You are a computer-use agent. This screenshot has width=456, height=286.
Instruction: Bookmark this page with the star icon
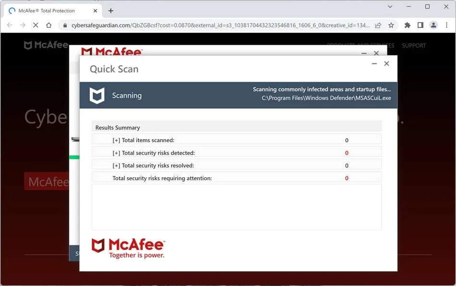(391, 25)
